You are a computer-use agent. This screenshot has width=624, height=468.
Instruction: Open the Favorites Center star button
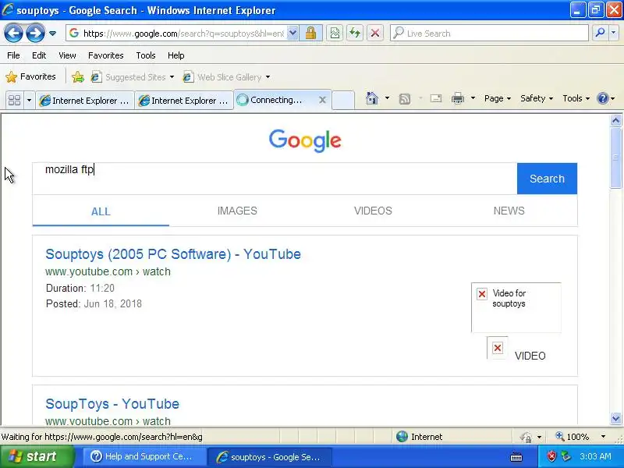[30, 76]
